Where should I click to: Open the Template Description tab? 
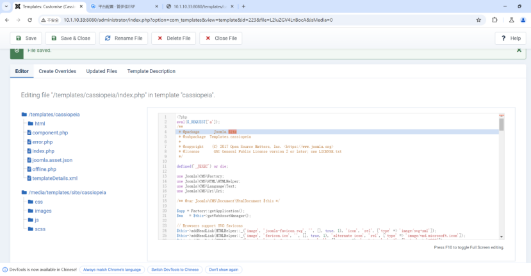click(151, 71)
